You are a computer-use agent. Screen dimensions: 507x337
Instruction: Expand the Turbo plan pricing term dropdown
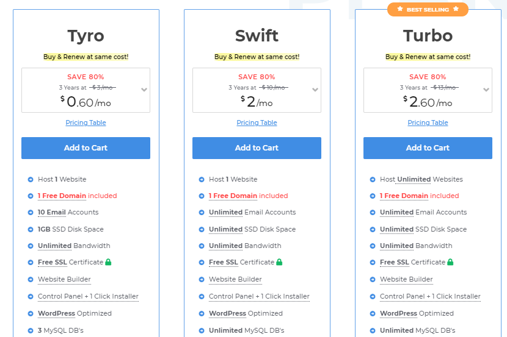486,90
